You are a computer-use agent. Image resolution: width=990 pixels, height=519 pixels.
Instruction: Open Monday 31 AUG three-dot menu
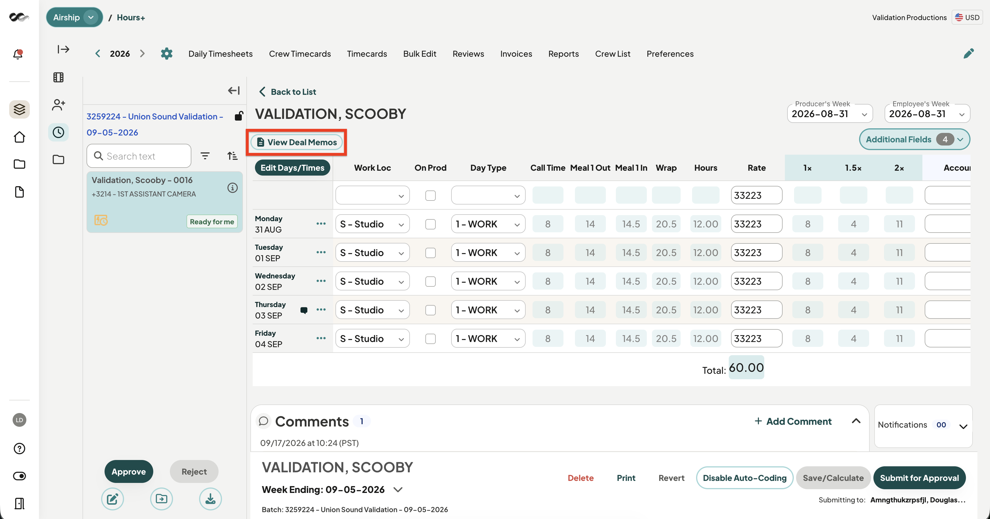(321, 224)
